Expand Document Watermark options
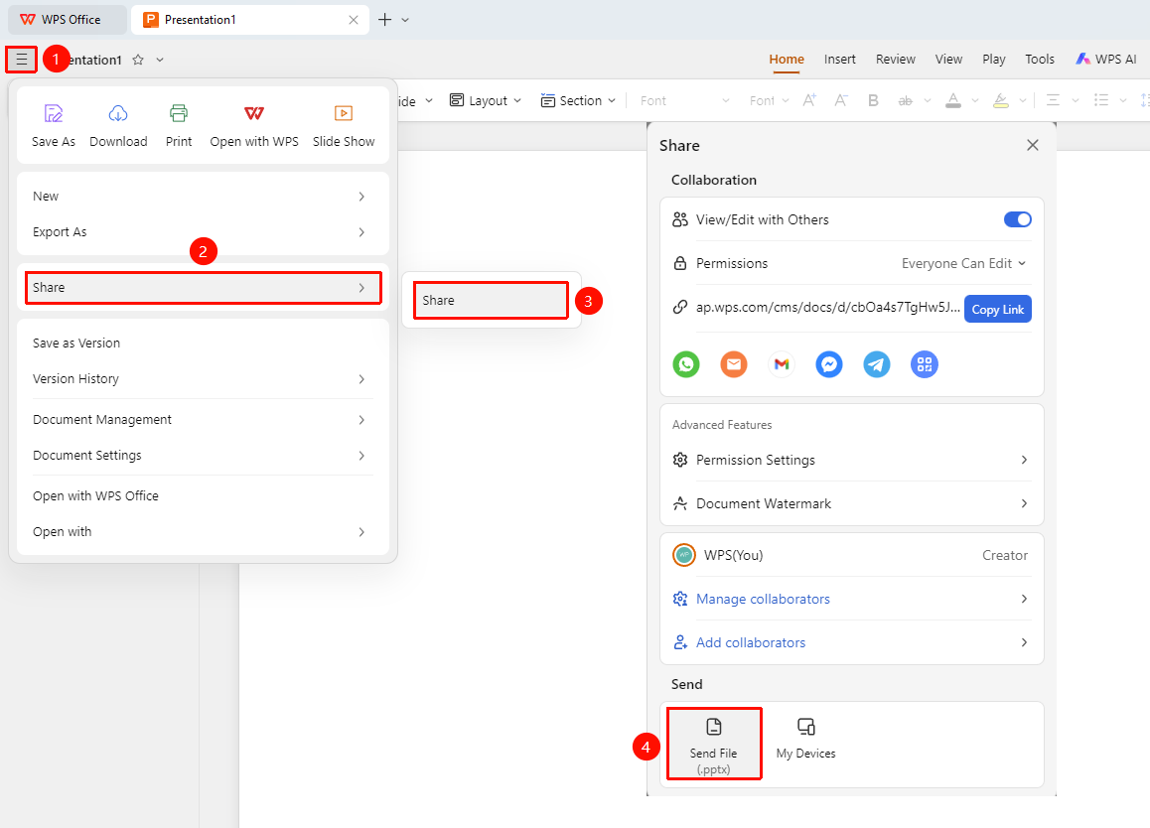The image size is (1150, 828). (851, 503)
